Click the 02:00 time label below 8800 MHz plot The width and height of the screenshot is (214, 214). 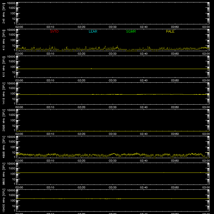(19, 188)
